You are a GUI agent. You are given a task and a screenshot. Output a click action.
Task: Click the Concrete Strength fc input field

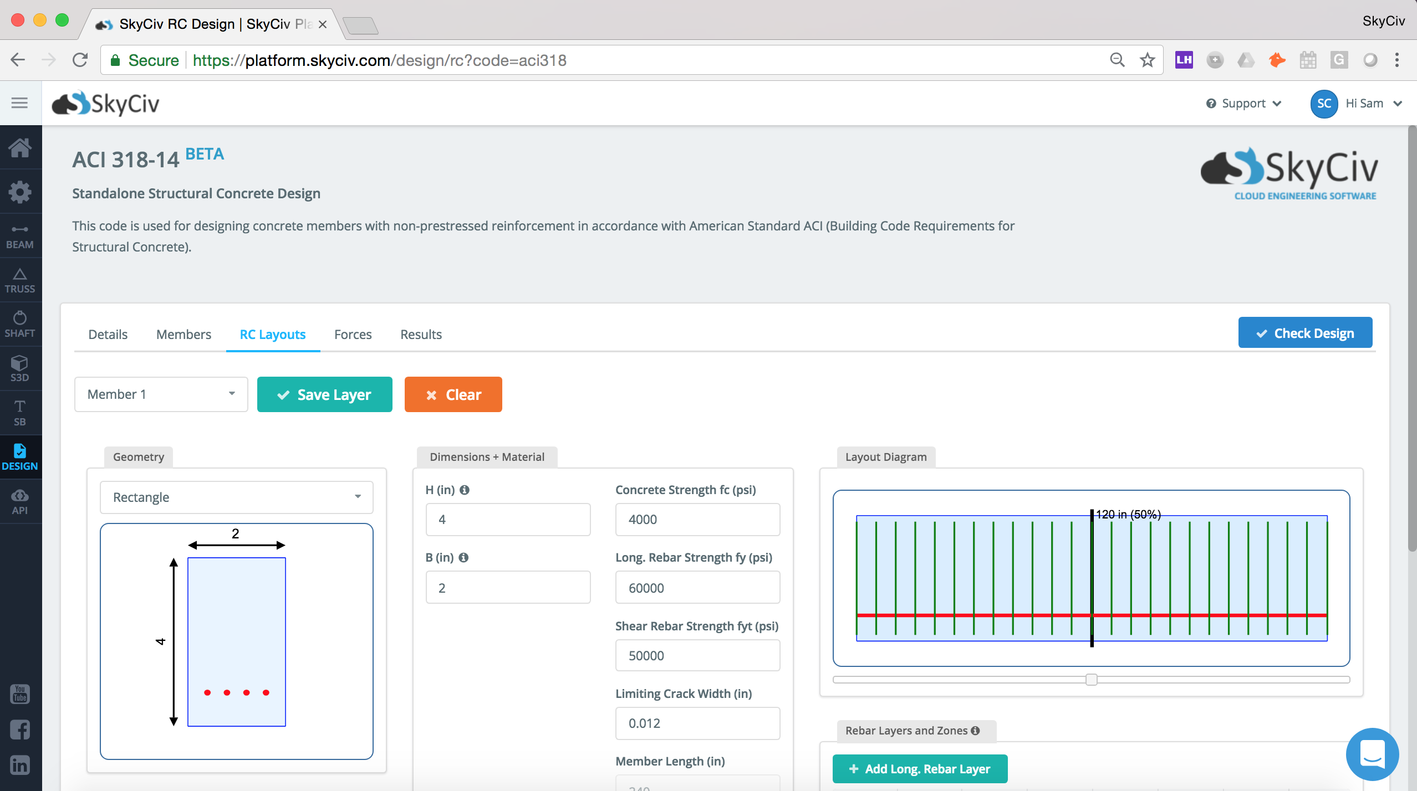tap(697, 518)
